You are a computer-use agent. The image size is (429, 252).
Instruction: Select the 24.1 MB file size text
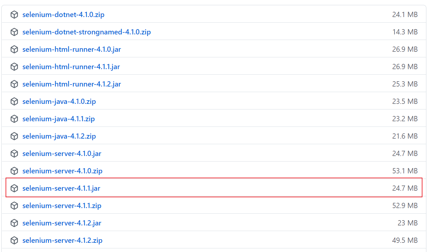405,15
